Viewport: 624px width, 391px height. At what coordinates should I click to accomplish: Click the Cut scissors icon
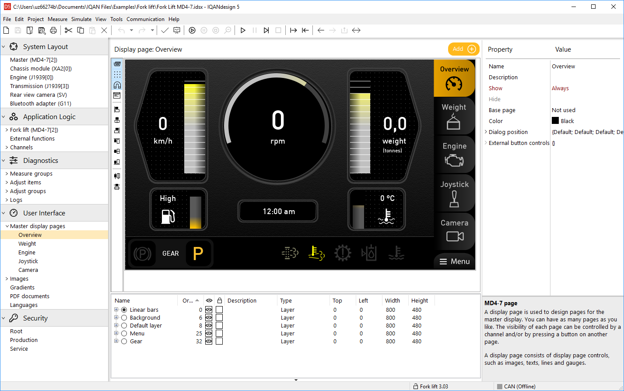[x=68, y=30]
